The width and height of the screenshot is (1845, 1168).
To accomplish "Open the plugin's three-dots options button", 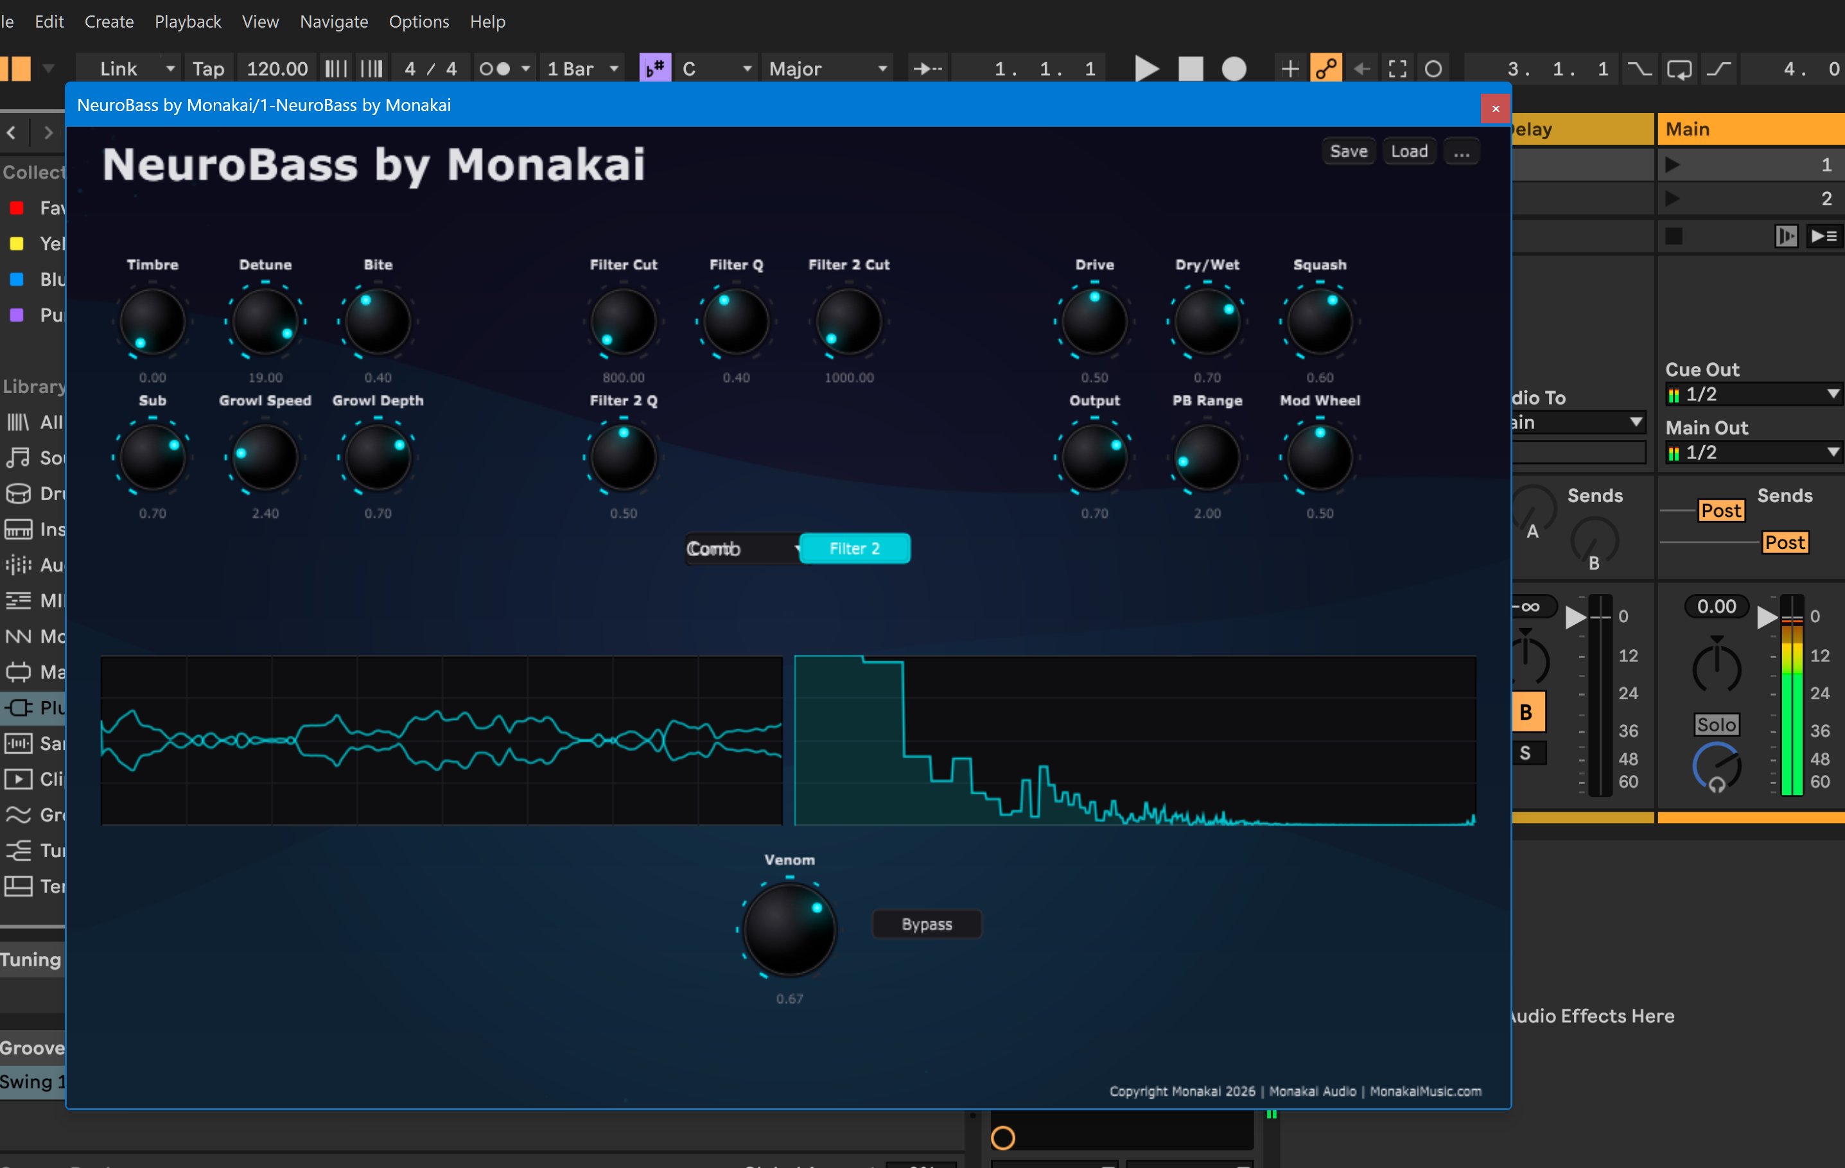I will [x=1461, y=152].
